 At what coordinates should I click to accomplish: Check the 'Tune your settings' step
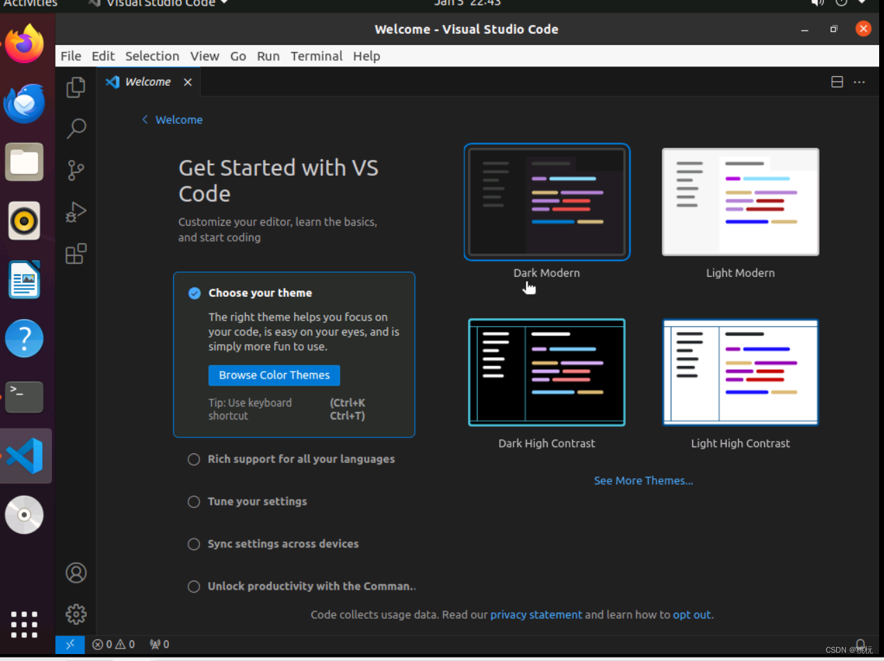(x=194, y=502)
